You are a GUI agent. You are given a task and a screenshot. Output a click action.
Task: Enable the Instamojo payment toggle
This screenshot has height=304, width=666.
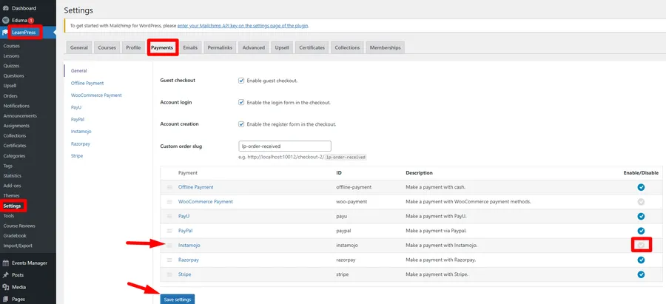(641, 245)
